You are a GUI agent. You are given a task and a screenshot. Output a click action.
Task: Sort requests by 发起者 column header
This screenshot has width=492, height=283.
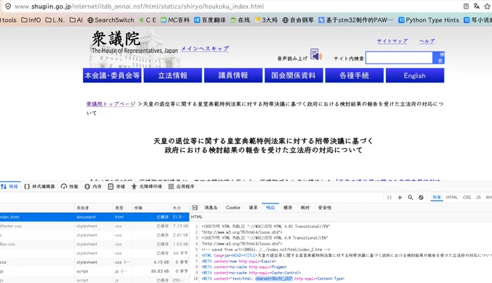[x=93, y=208]
